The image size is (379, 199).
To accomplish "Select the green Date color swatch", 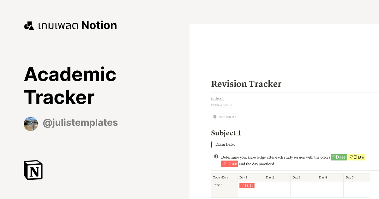I will (339, 157).
